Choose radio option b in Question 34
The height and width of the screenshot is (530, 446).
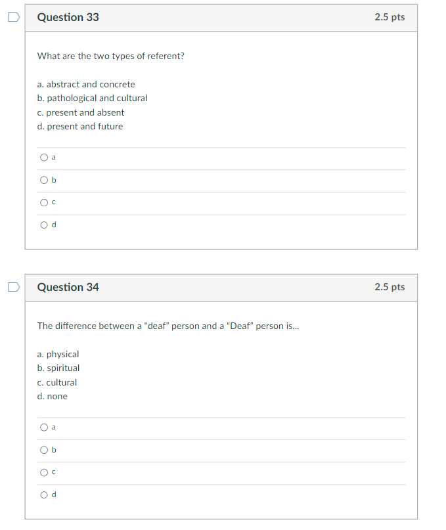coord(44,450)
